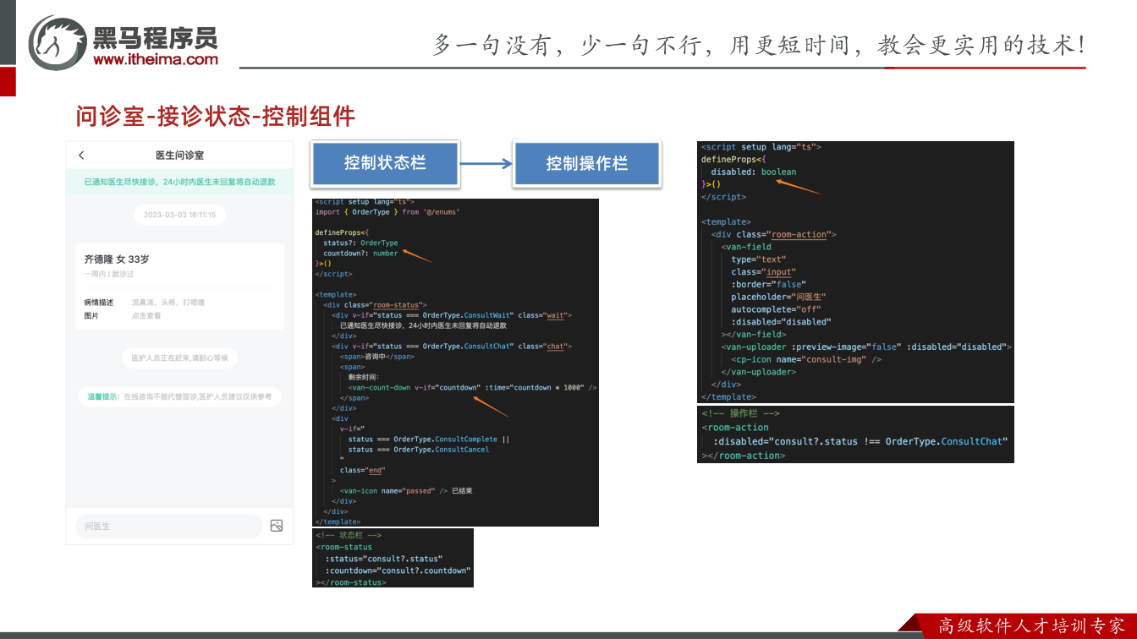The image size is (1137, 639).
Task: Click 点击查看 next to 图片
Action: coord(146,315)
